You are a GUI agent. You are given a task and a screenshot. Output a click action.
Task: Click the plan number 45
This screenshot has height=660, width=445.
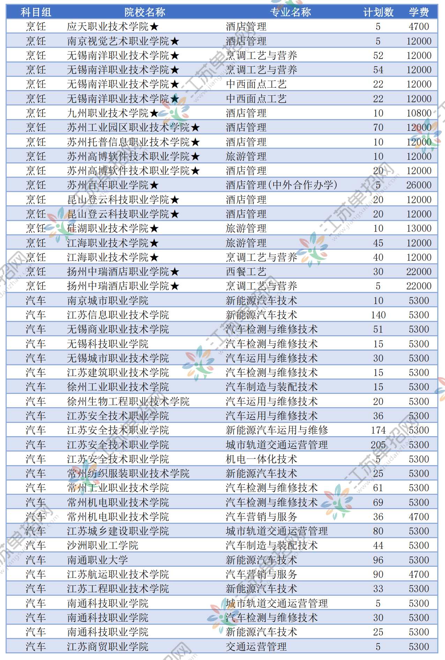click(x=378, y=243)
